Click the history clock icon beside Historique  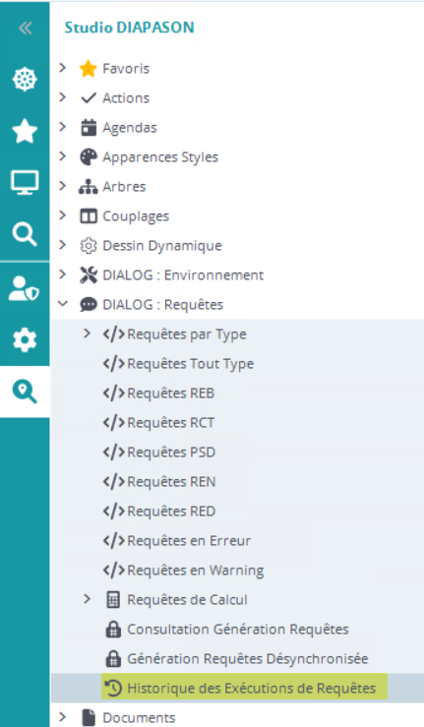click(113, 688)
